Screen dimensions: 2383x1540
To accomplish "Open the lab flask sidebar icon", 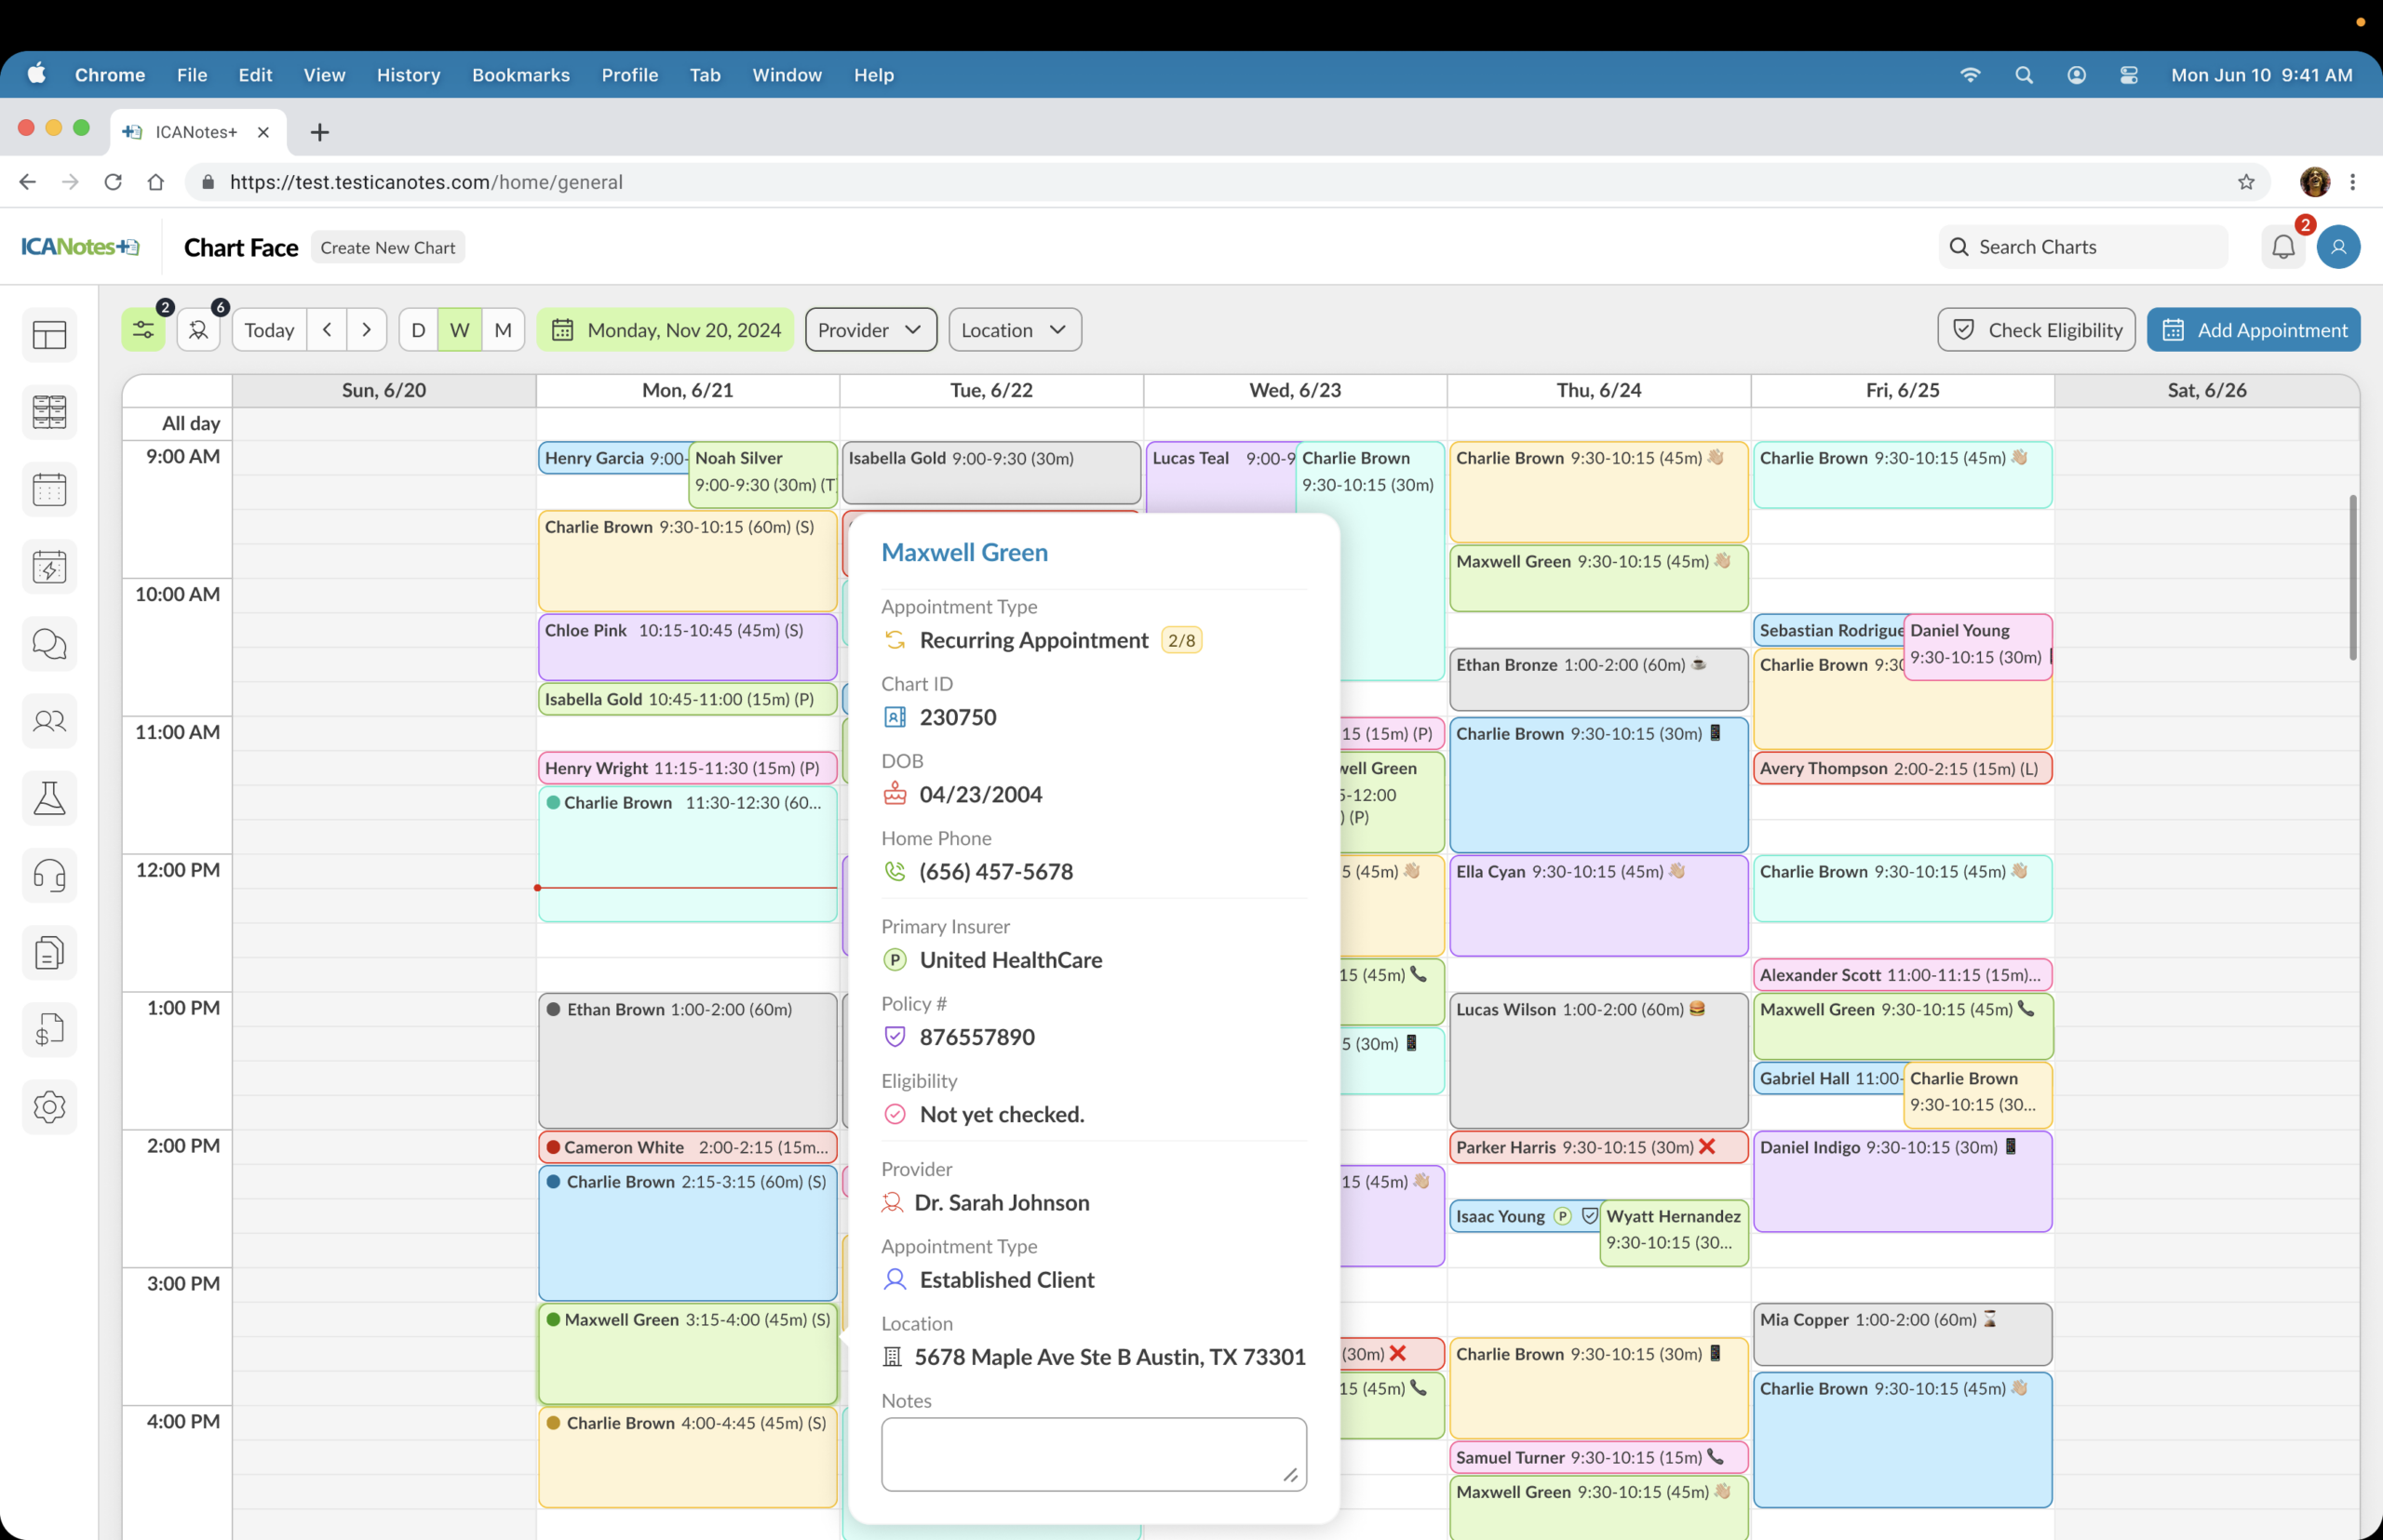I will [49, 798].
